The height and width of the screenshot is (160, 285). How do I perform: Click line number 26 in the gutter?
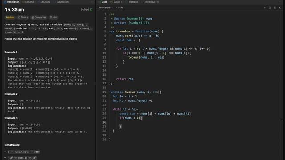coord(104,122)
